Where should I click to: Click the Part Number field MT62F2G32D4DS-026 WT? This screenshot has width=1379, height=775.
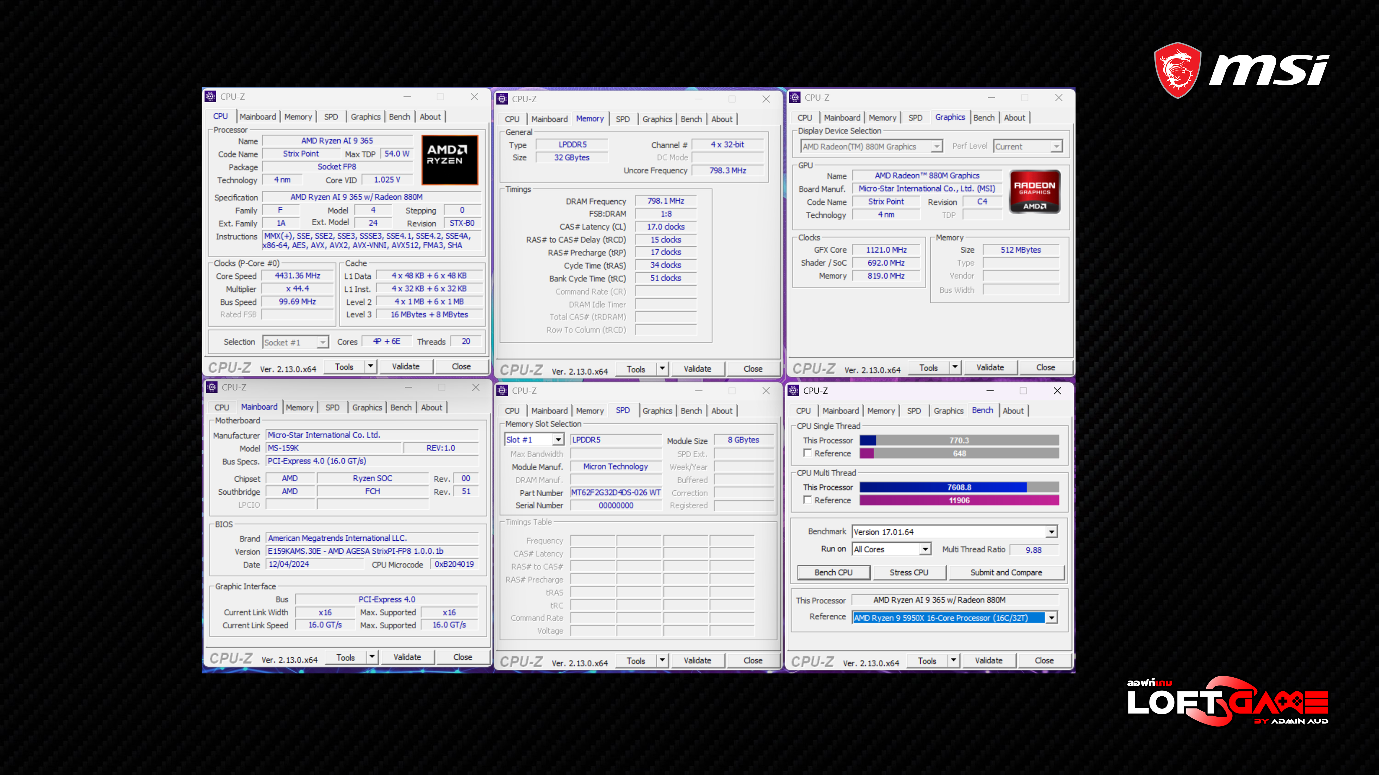tap(616, 493)
